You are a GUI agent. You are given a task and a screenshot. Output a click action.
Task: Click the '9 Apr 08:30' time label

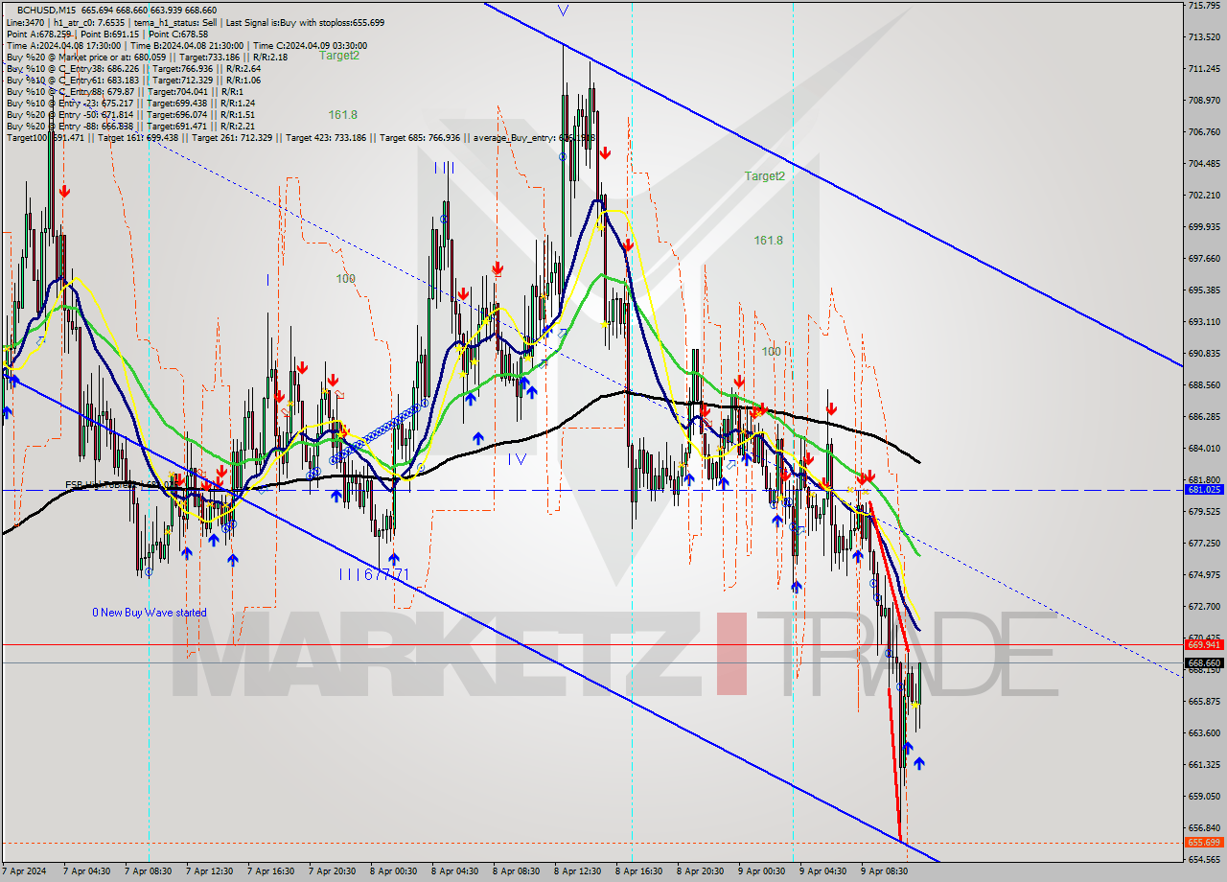click(x=884, y=871)
